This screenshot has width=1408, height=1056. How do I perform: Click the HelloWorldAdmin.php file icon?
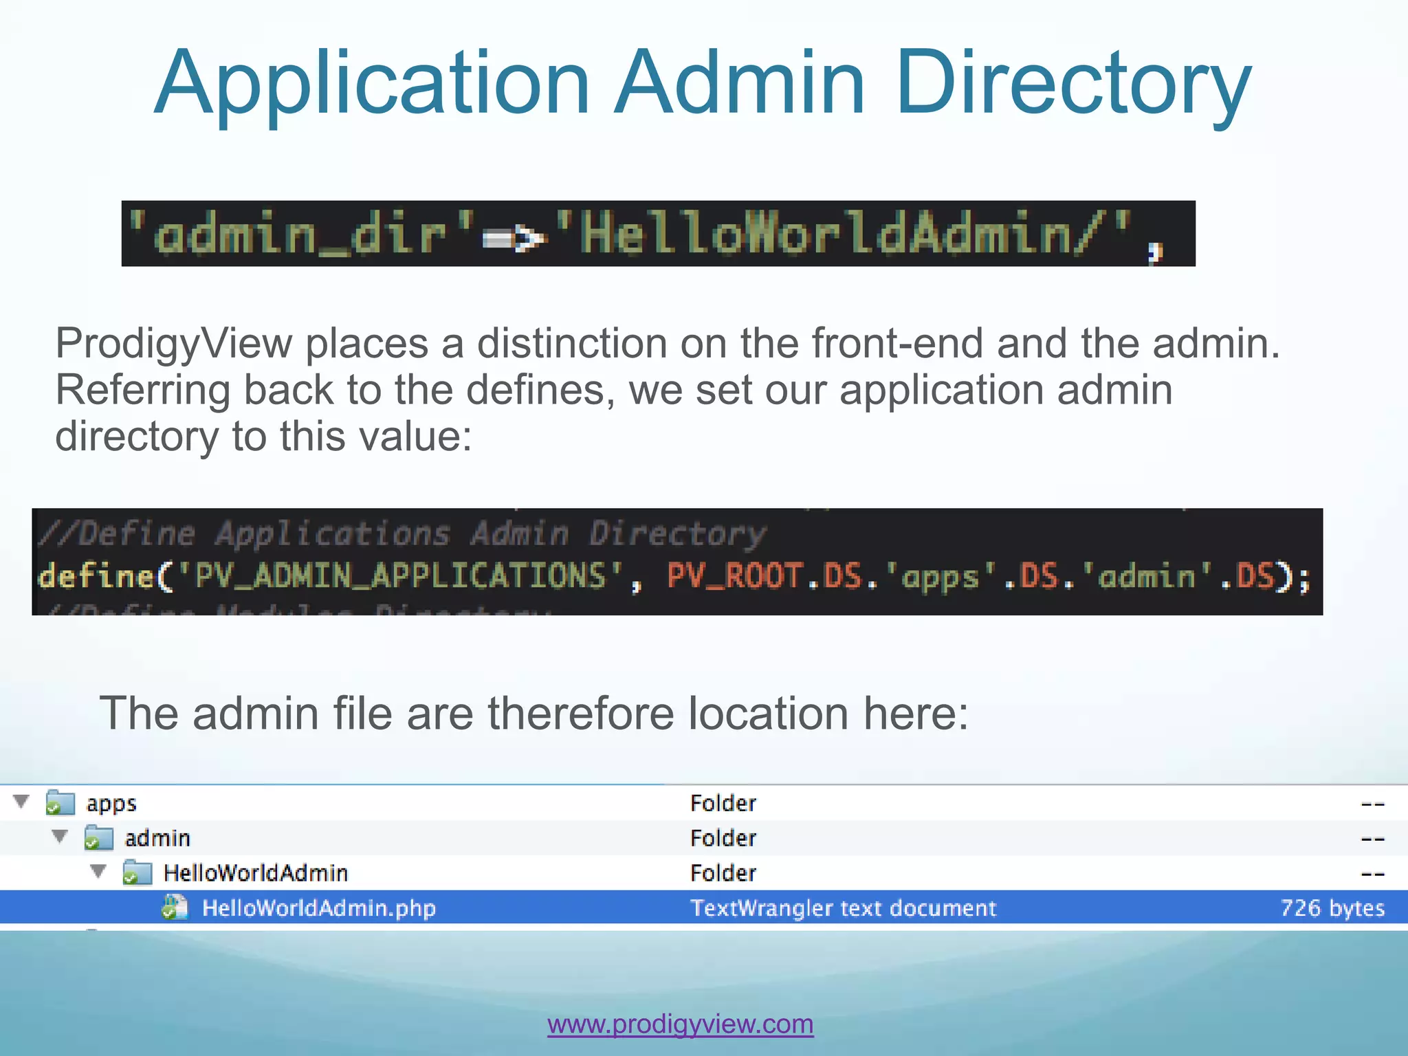point(175,907)
